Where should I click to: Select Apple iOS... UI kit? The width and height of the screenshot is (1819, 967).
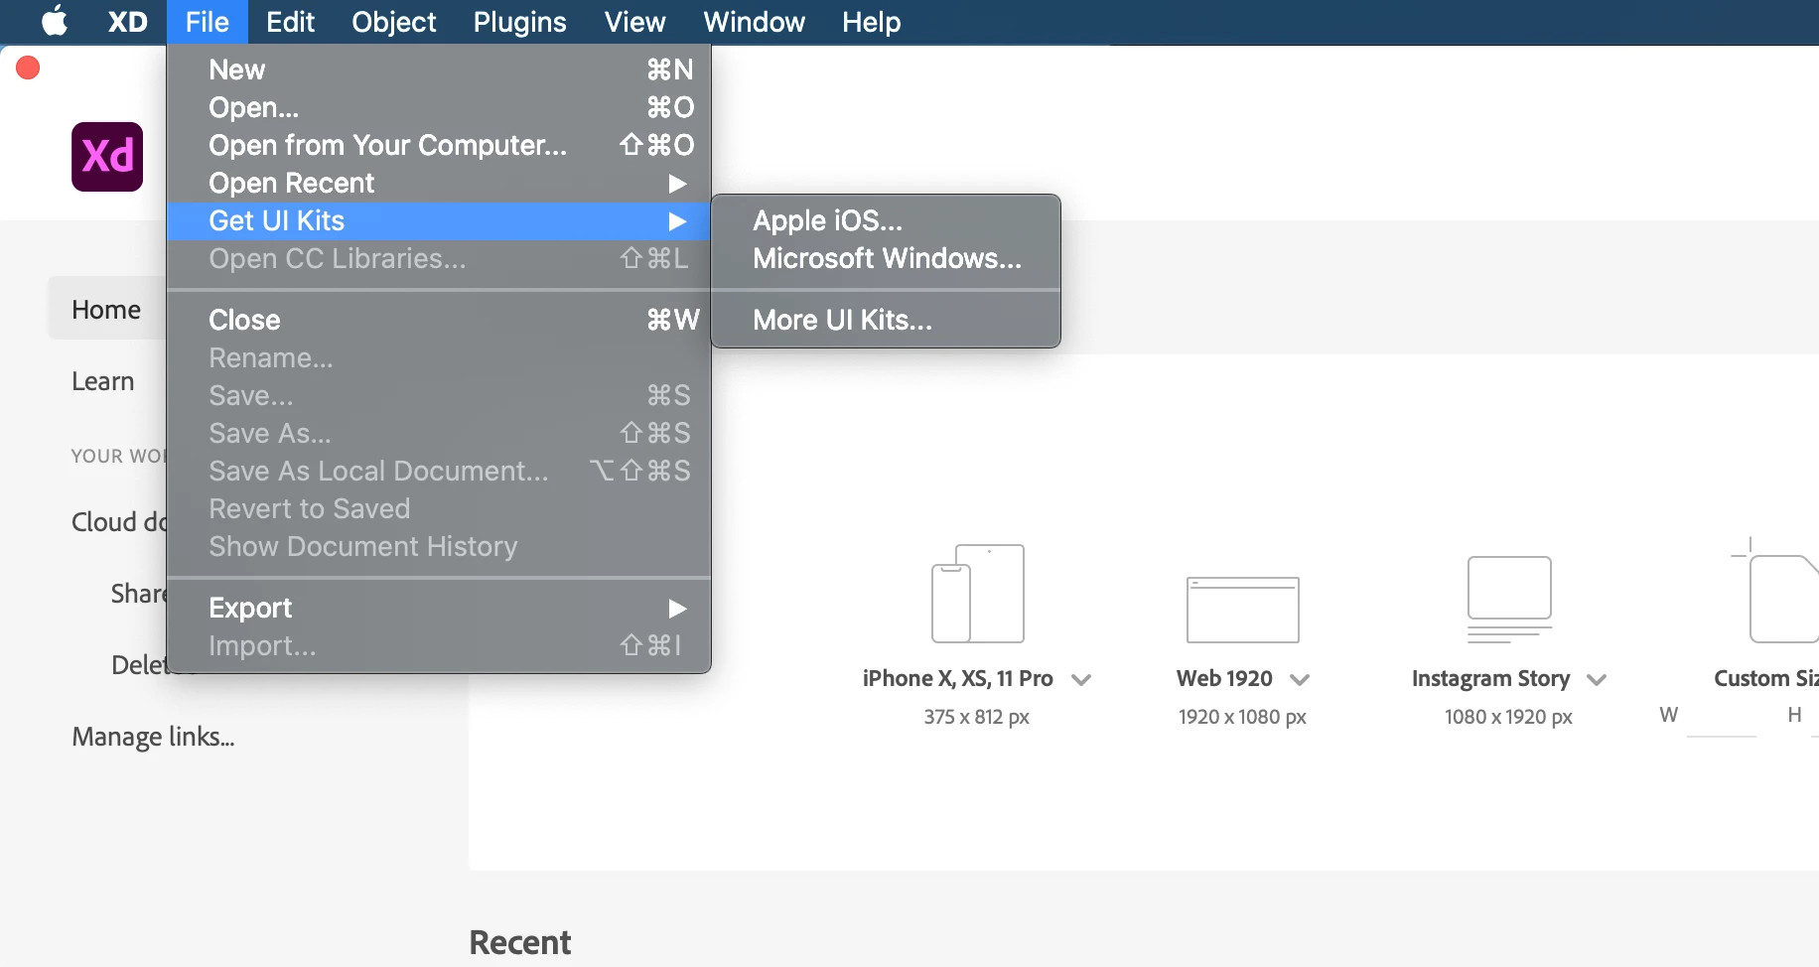[886, 220]
